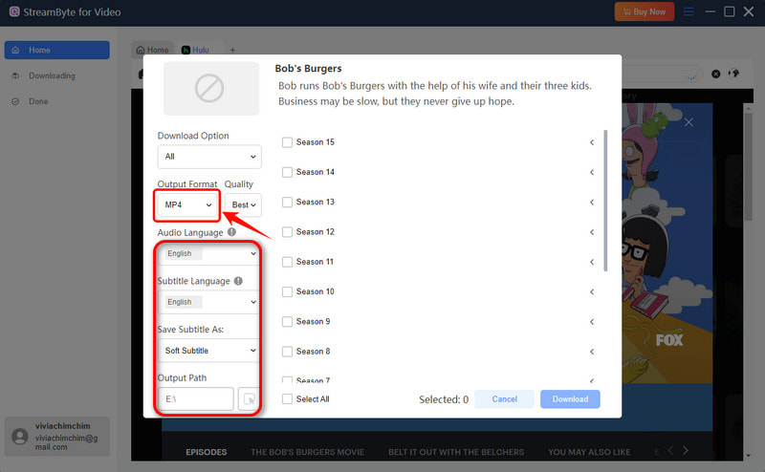Click the viviachimchim account email text
The width and height of the screenshot is (765, 472).
coord(66,442)
